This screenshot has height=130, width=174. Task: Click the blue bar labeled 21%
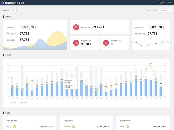click(96, 93)
